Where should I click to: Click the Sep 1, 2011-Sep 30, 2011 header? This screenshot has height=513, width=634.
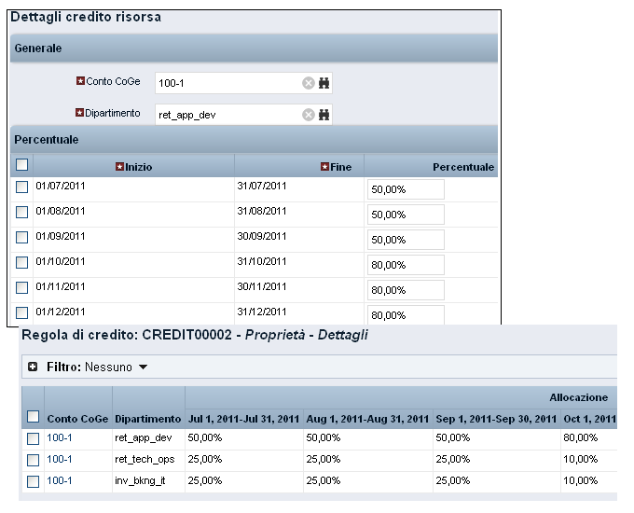coord(496,419)
